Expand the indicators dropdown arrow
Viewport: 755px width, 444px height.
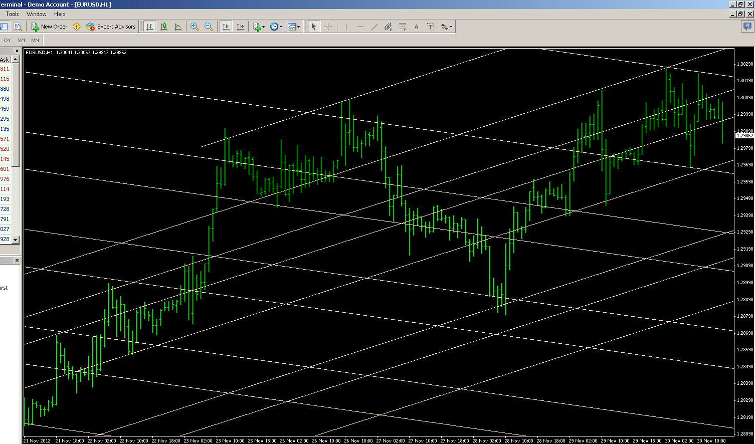pos(264,27)
